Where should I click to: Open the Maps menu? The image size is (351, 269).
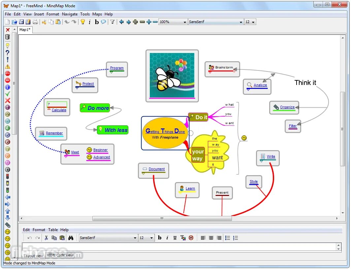pyautogui.click(x=97, y=14)
